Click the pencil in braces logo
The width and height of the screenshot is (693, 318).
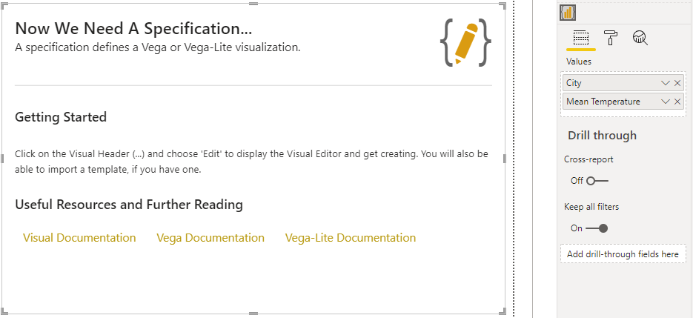tap(465, 42)
